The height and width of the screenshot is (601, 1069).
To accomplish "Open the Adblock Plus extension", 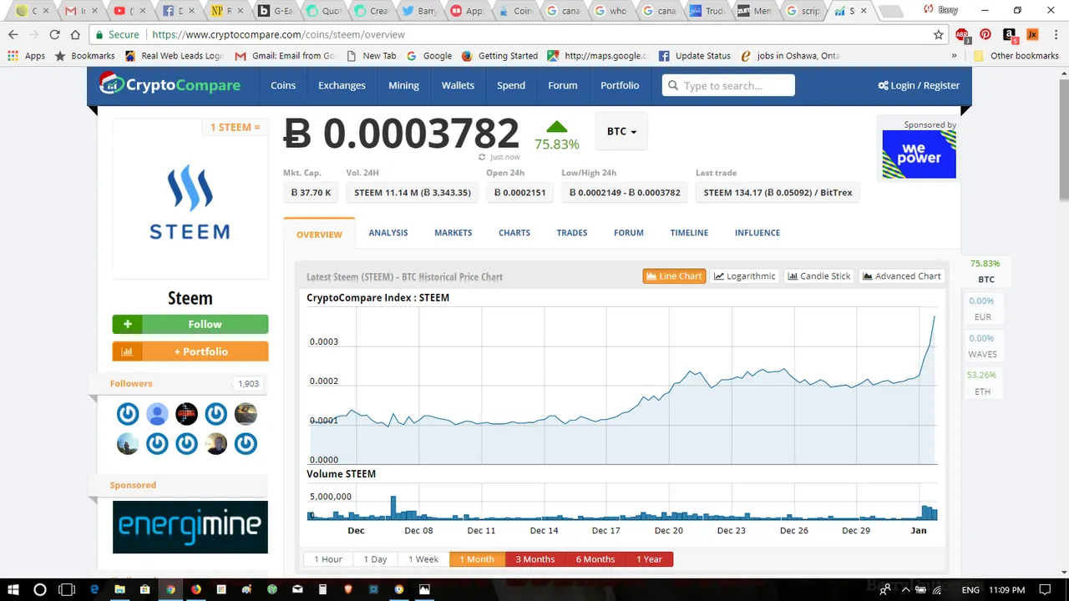I will tap(963, 34).
